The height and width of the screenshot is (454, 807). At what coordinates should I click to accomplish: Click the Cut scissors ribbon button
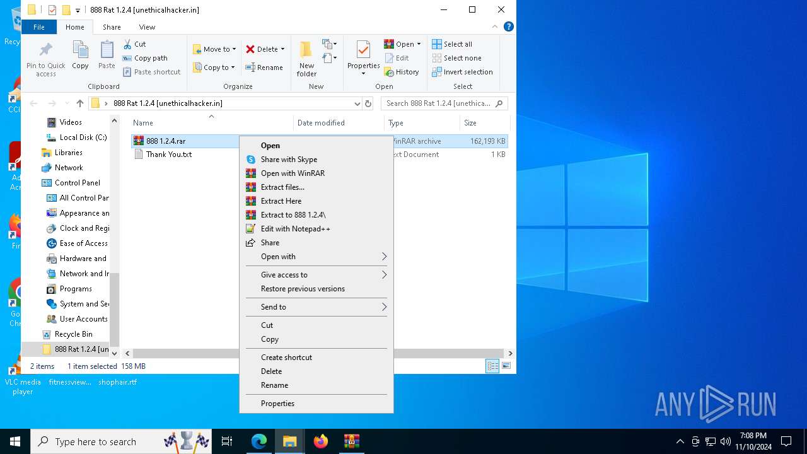(x=135, y=44)
